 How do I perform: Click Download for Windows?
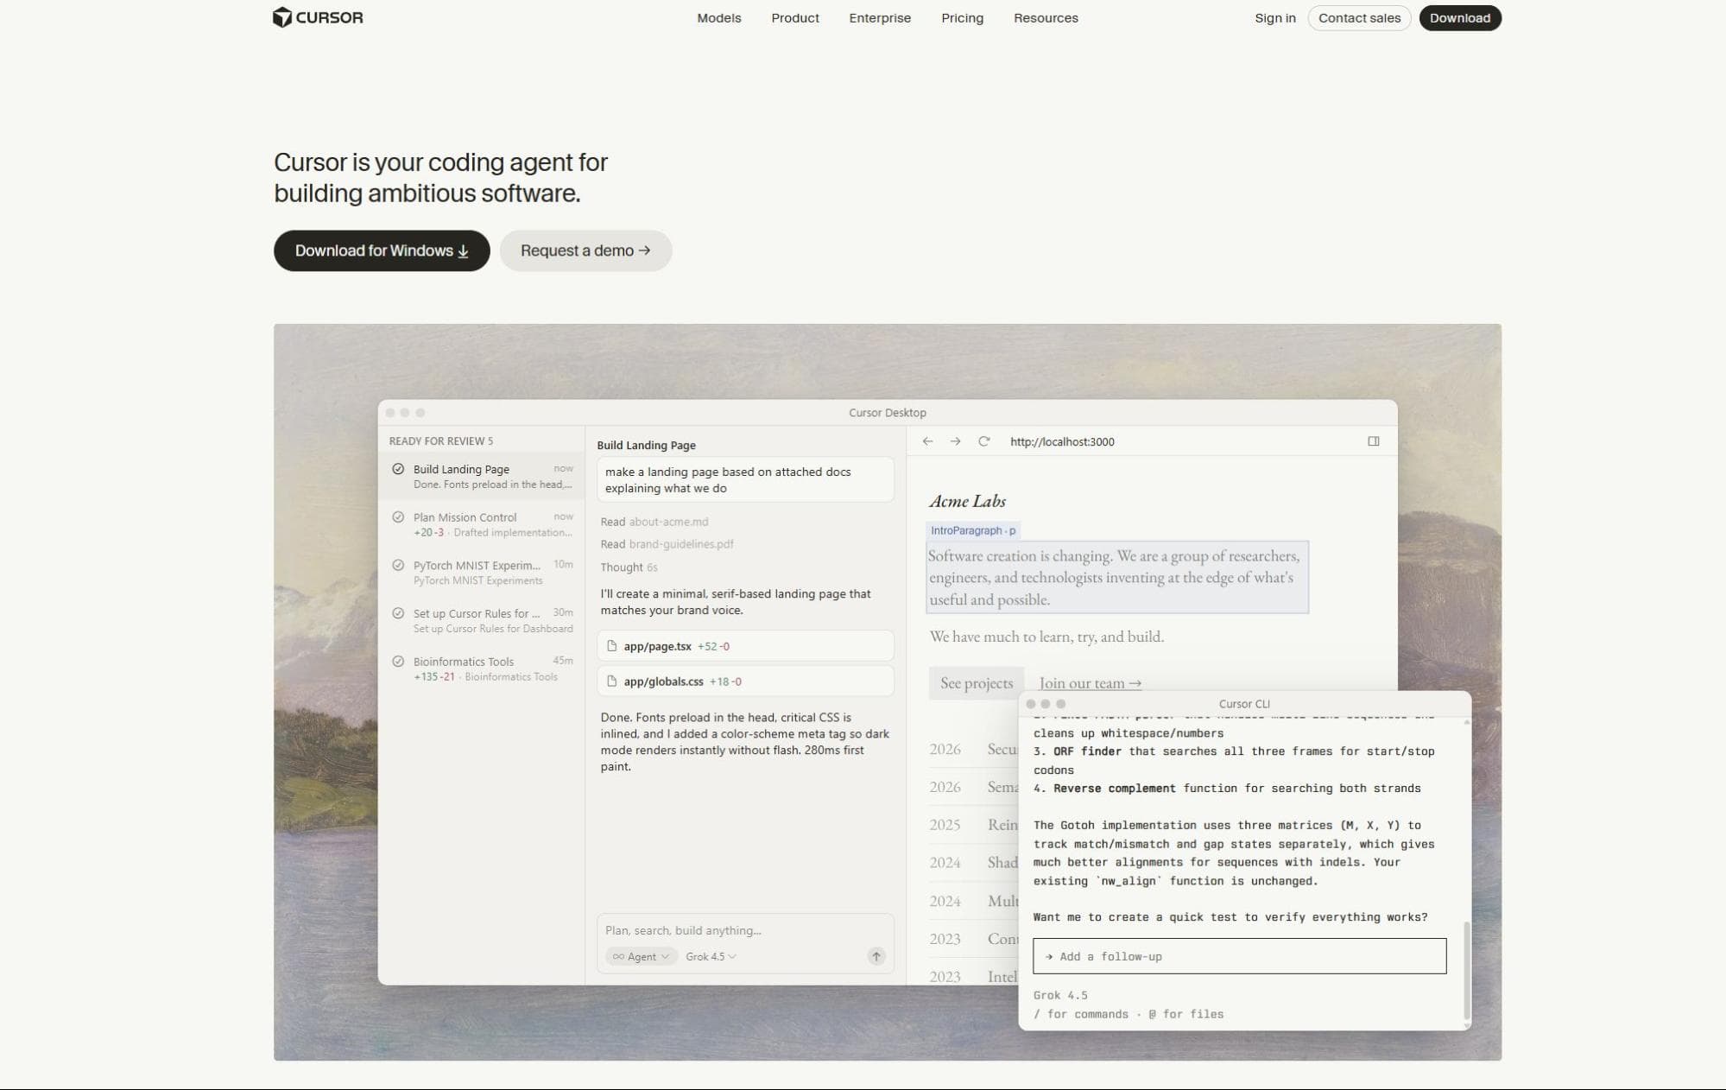(x=382, y=250)
